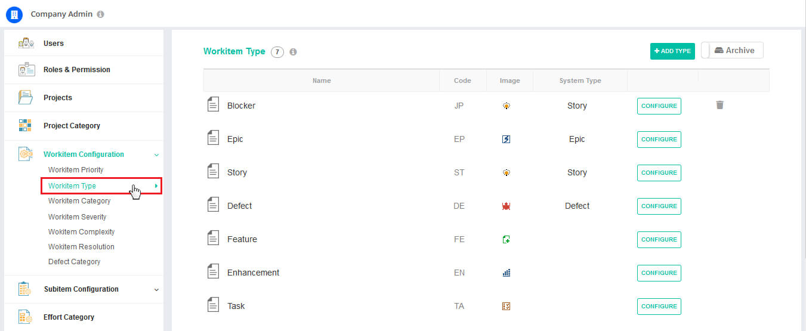
Task: Toggle the Archive switch
Action: (732, 51)
